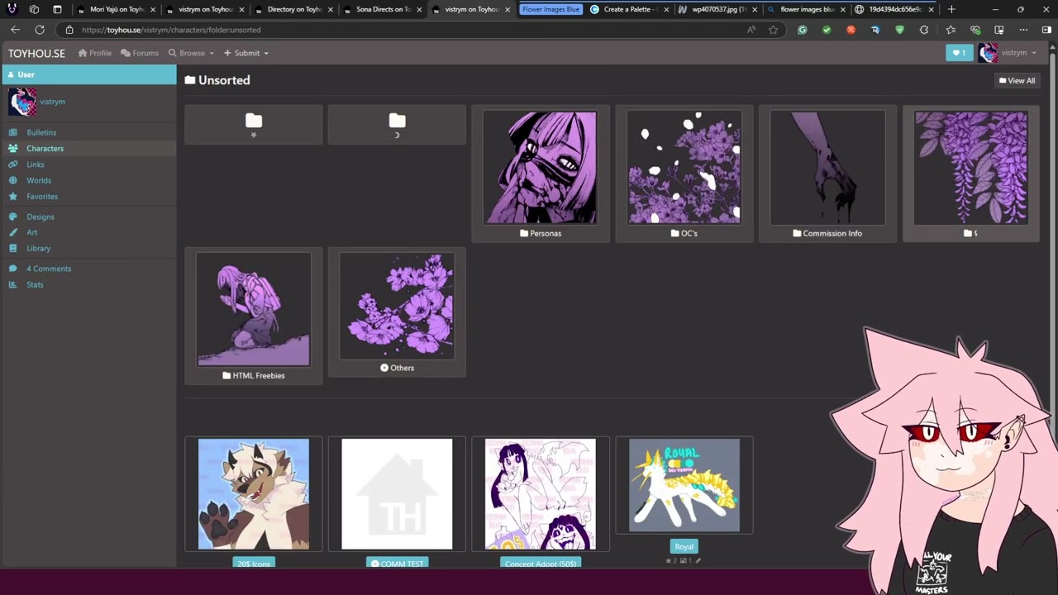
Task: Switch to Directory on Toyhouse tab
Action: point(293,9)
